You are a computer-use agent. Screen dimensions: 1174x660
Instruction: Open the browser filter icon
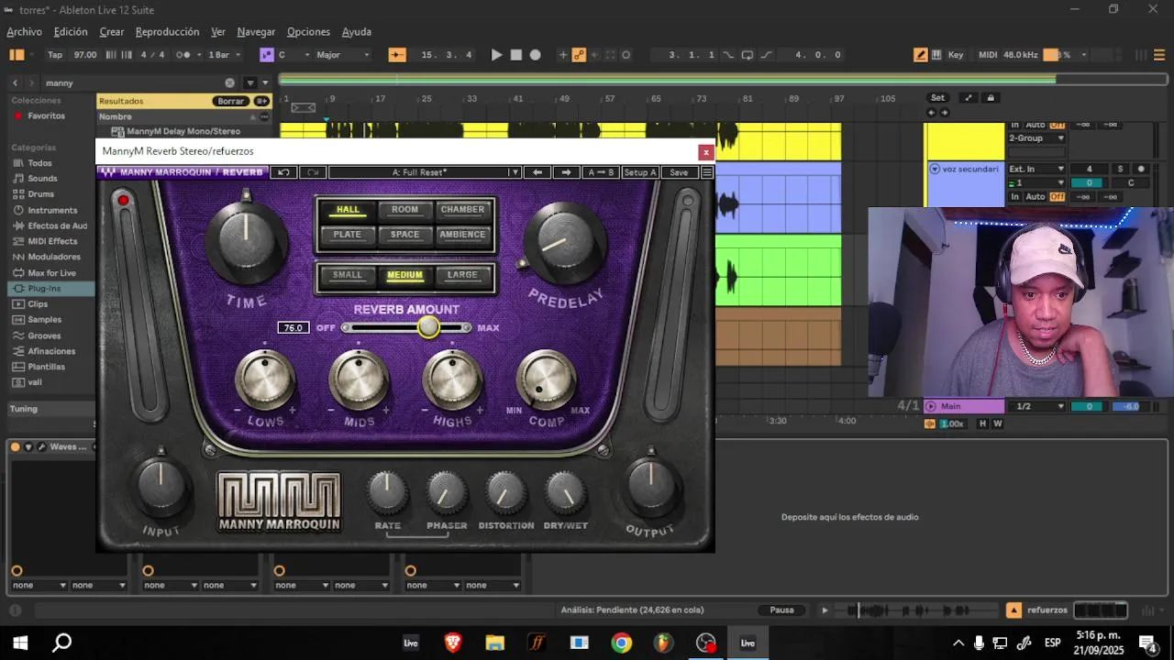[x=249, y=82]
